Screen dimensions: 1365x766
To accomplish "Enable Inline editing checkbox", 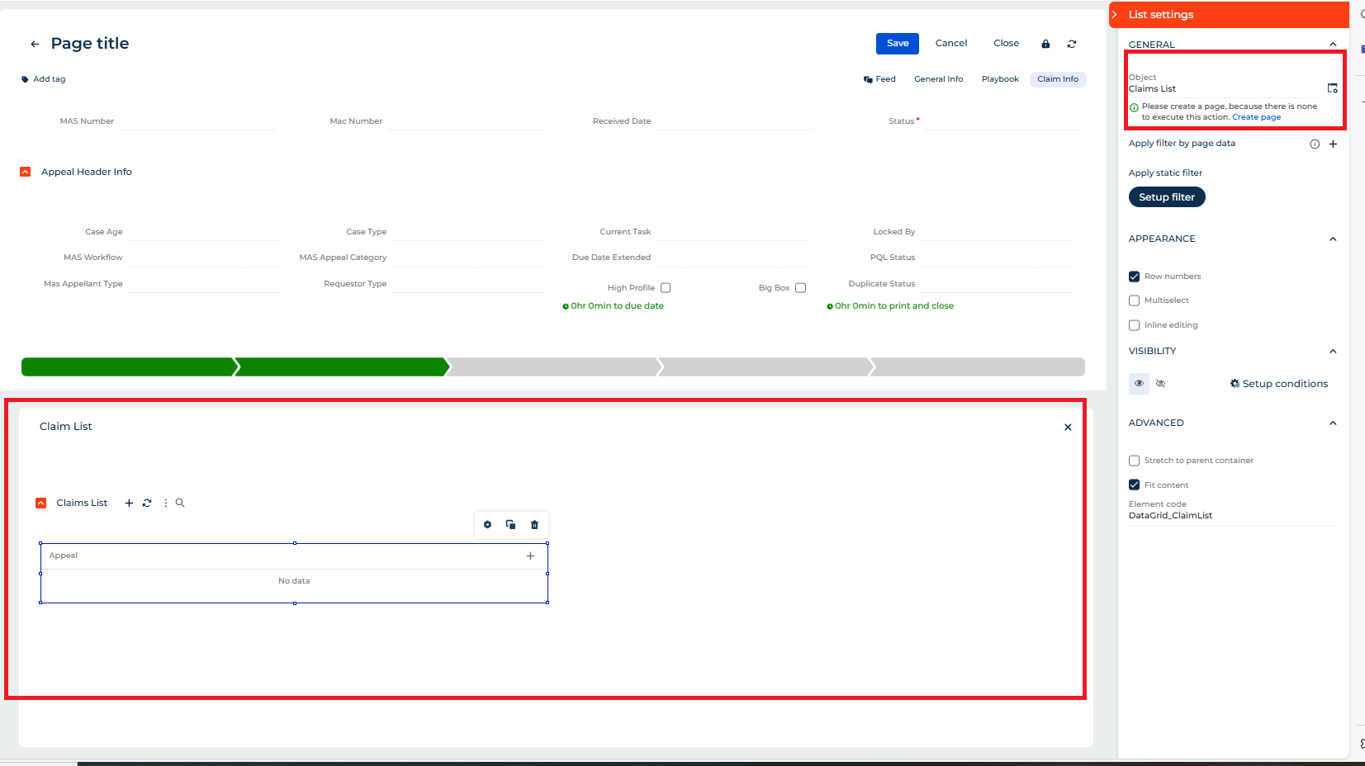I will pyautogui.click(x=1134, y=325).
